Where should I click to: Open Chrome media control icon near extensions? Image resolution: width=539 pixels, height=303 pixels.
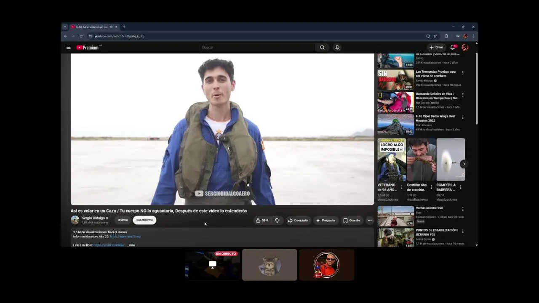(x=458, y=36)
